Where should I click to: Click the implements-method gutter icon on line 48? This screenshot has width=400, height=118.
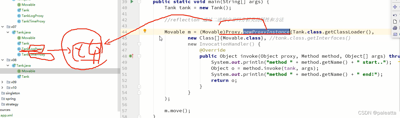(x=131, y=56)
